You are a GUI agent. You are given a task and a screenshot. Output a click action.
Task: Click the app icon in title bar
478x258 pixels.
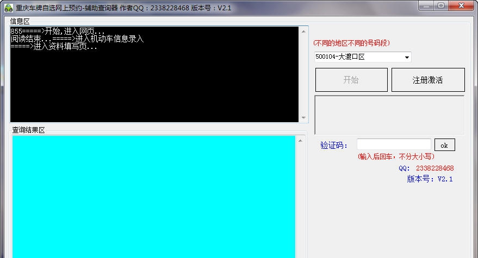(x=9, y=8)
